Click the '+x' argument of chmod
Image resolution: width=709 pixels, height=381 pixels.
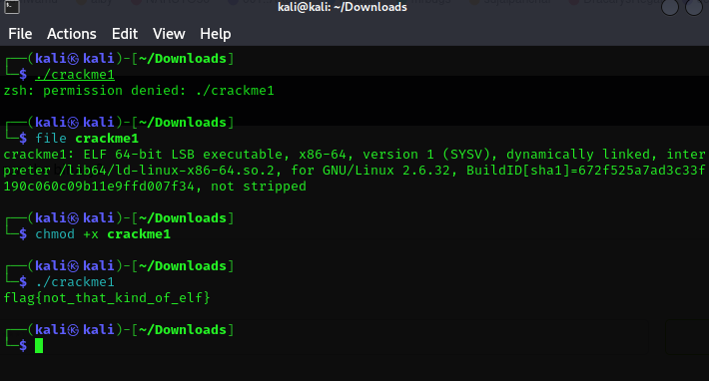click(x=91, y=234)
